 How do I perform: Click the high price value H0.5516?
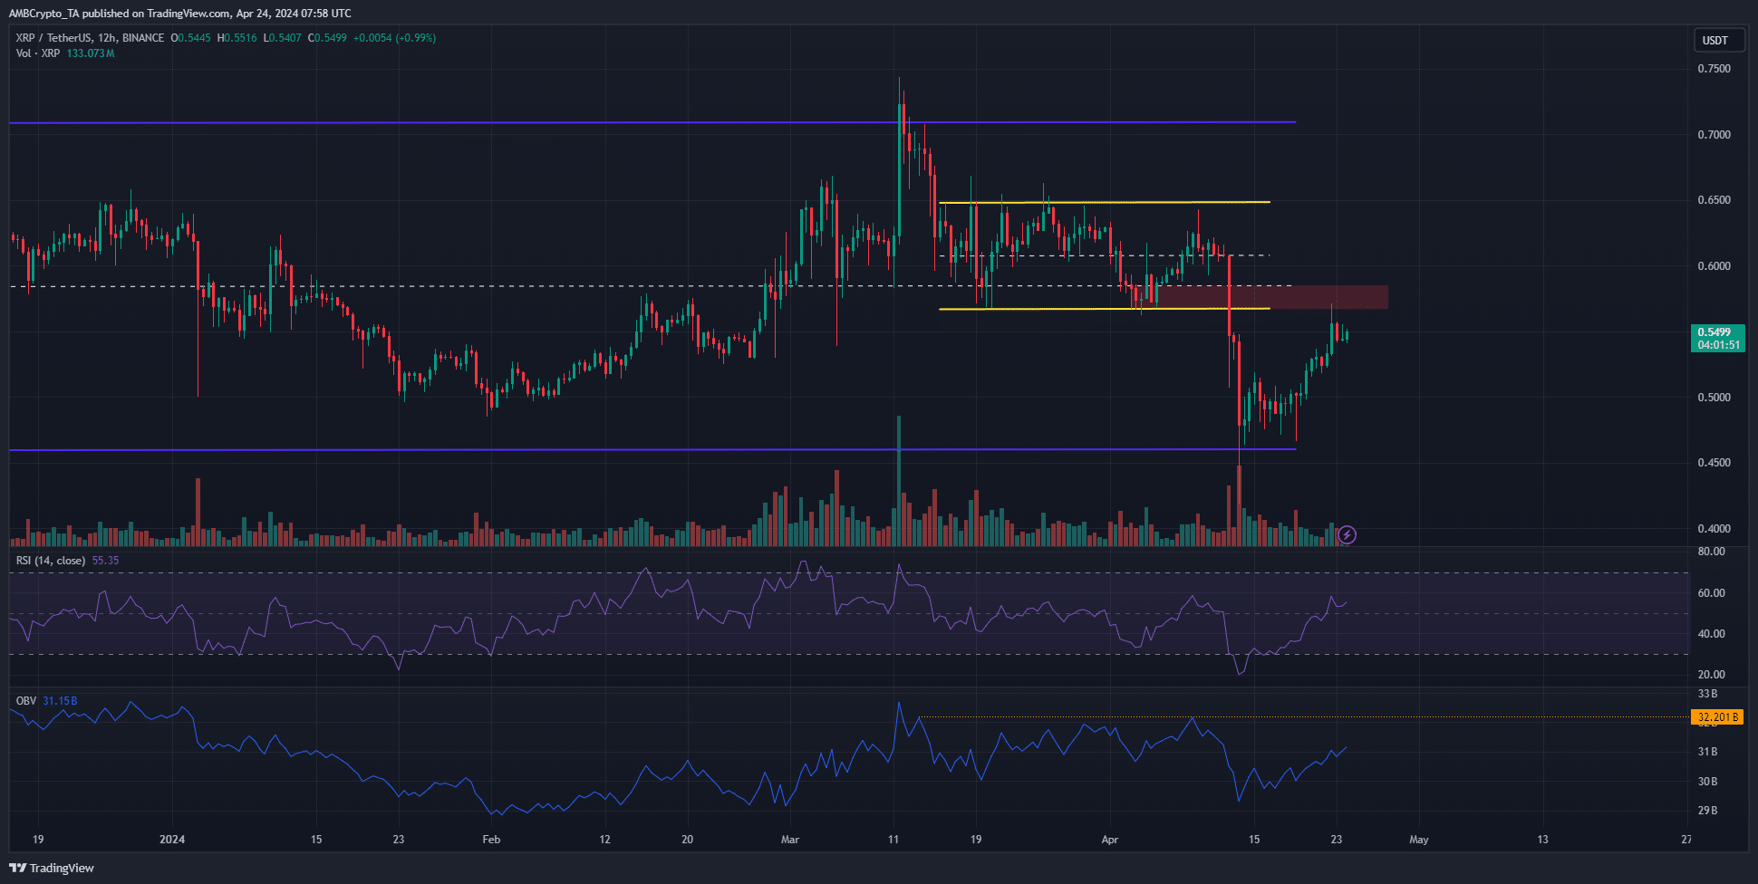(237, 38)
